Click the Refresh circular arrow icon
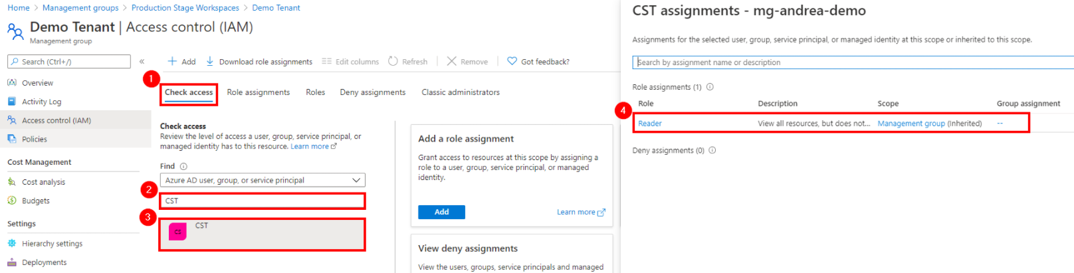1074x273 pixels. tap(393, 61)
